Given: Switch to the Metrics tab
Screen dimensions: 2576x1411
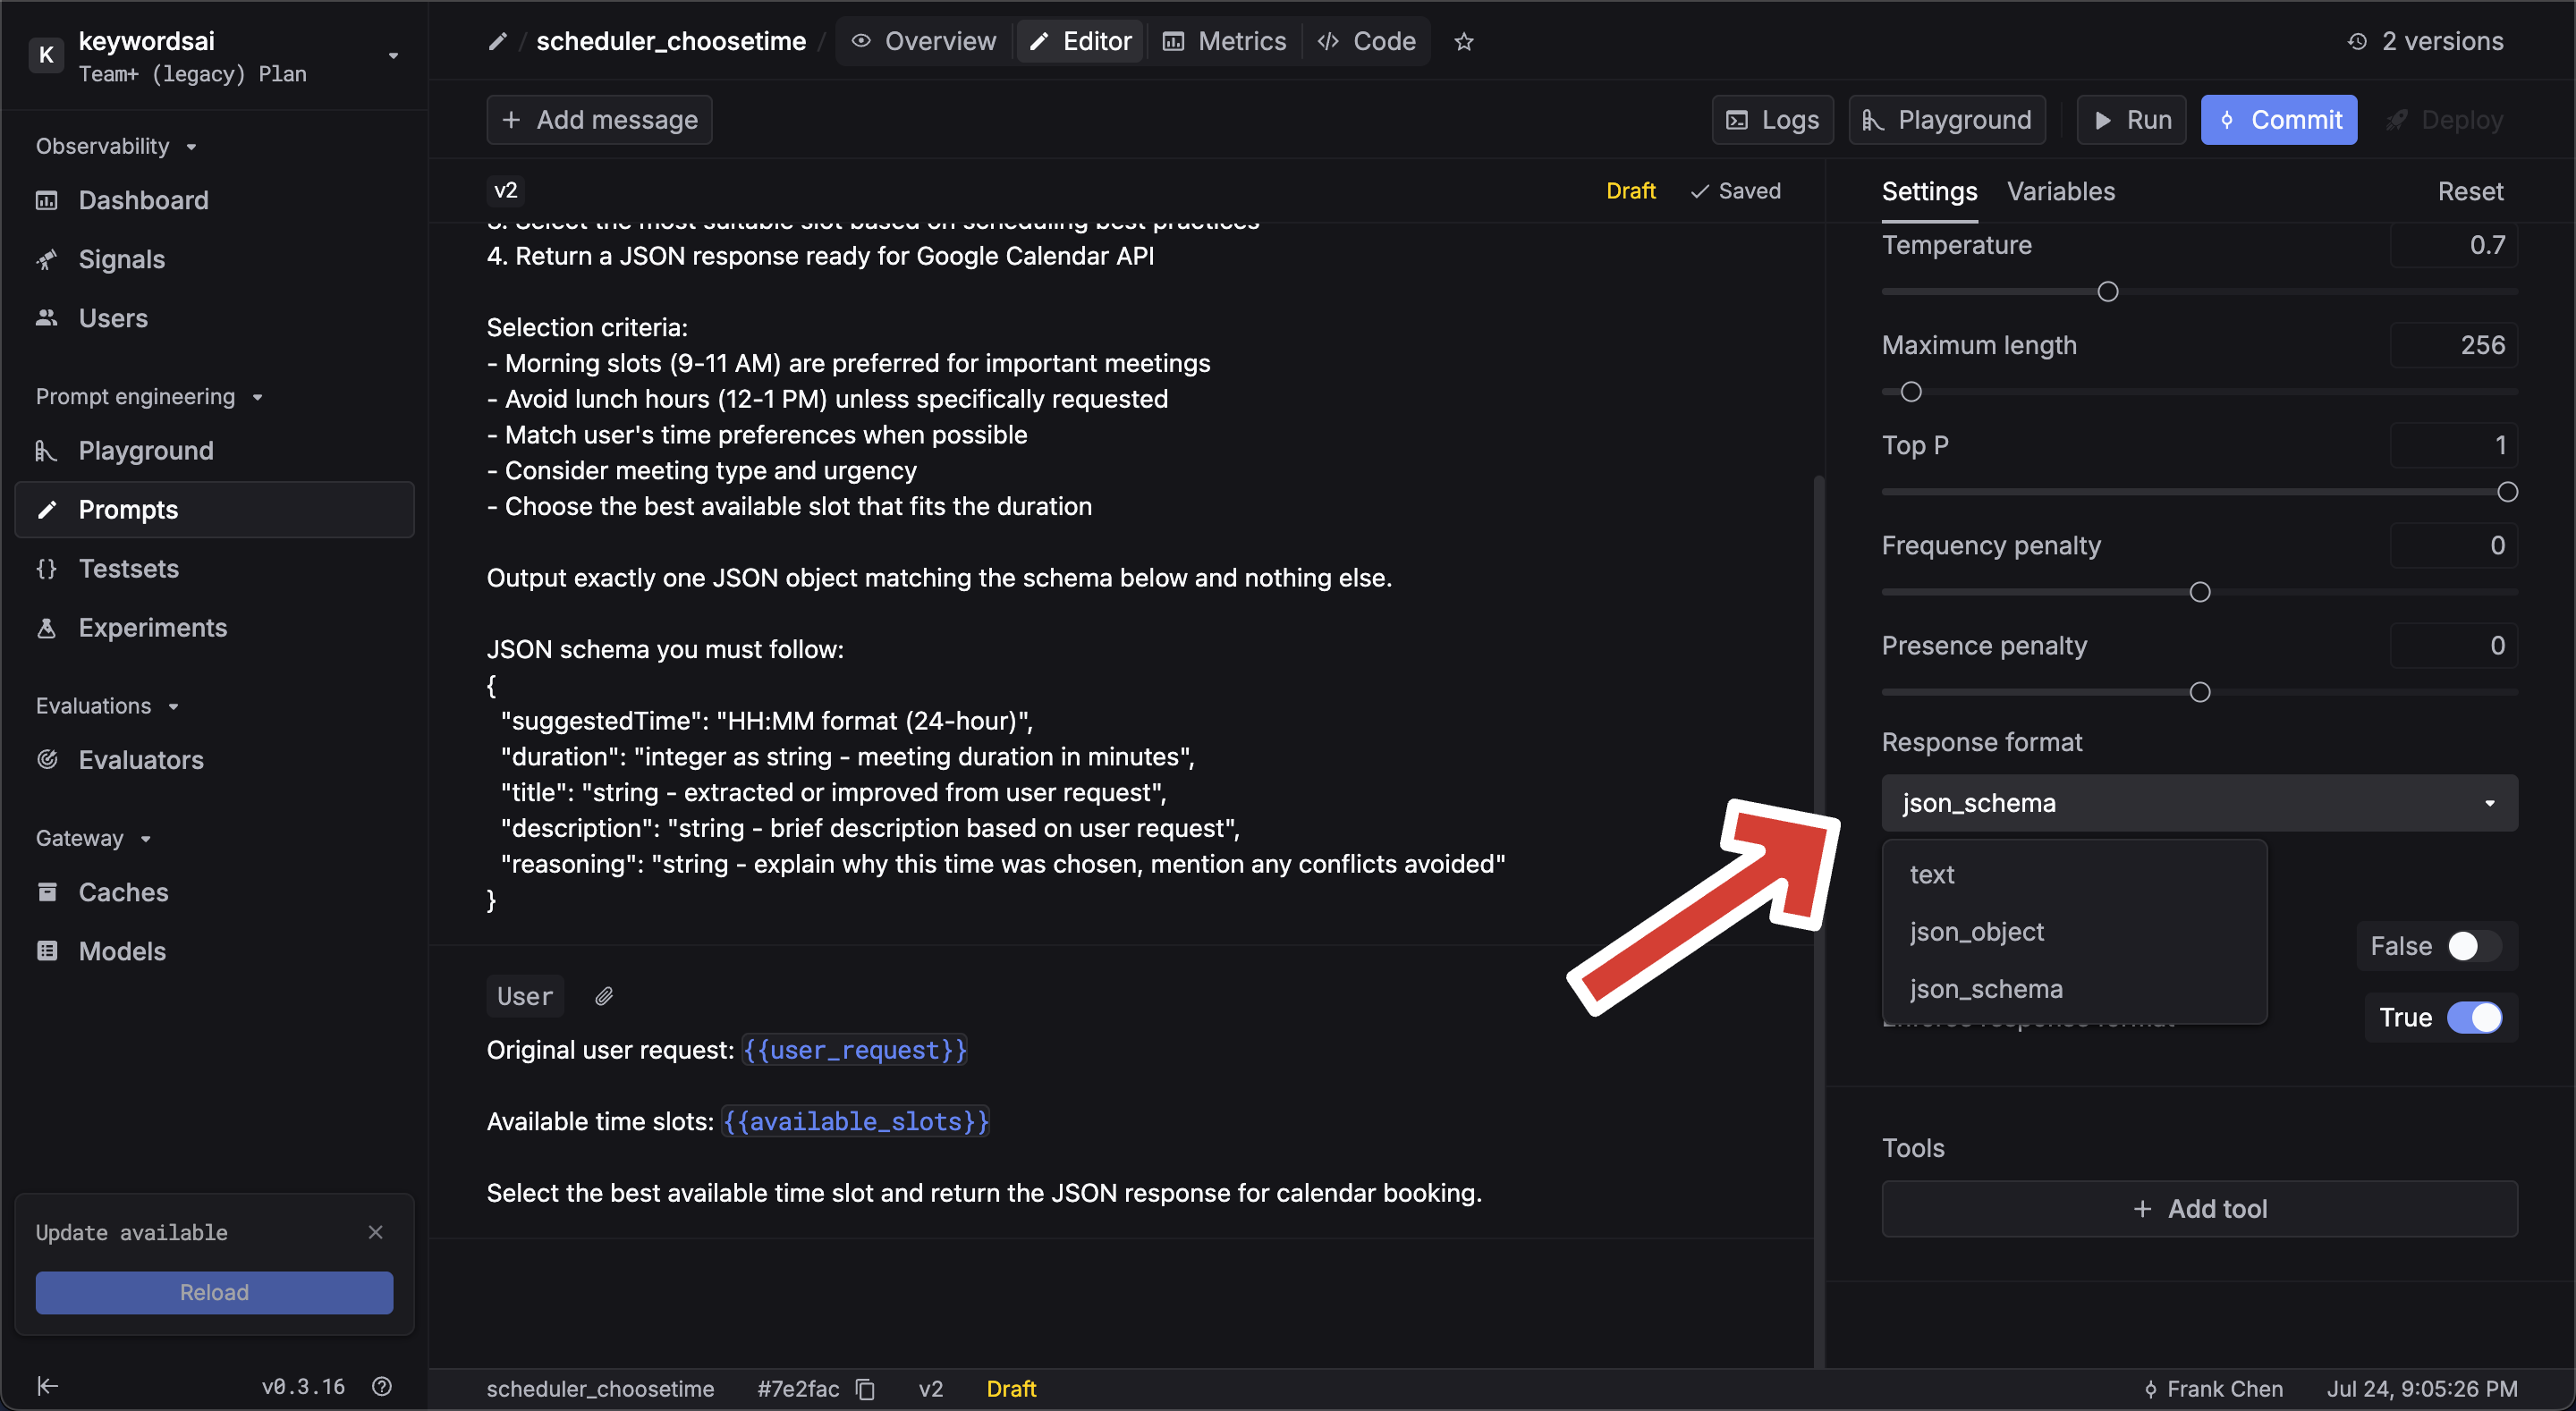Looking at the screenshot, I should (1224, 41).
